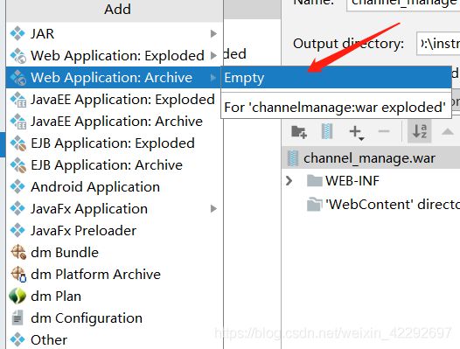
Task: Toggle alphabetical sort in artifact layout
Action: [420, 131]
